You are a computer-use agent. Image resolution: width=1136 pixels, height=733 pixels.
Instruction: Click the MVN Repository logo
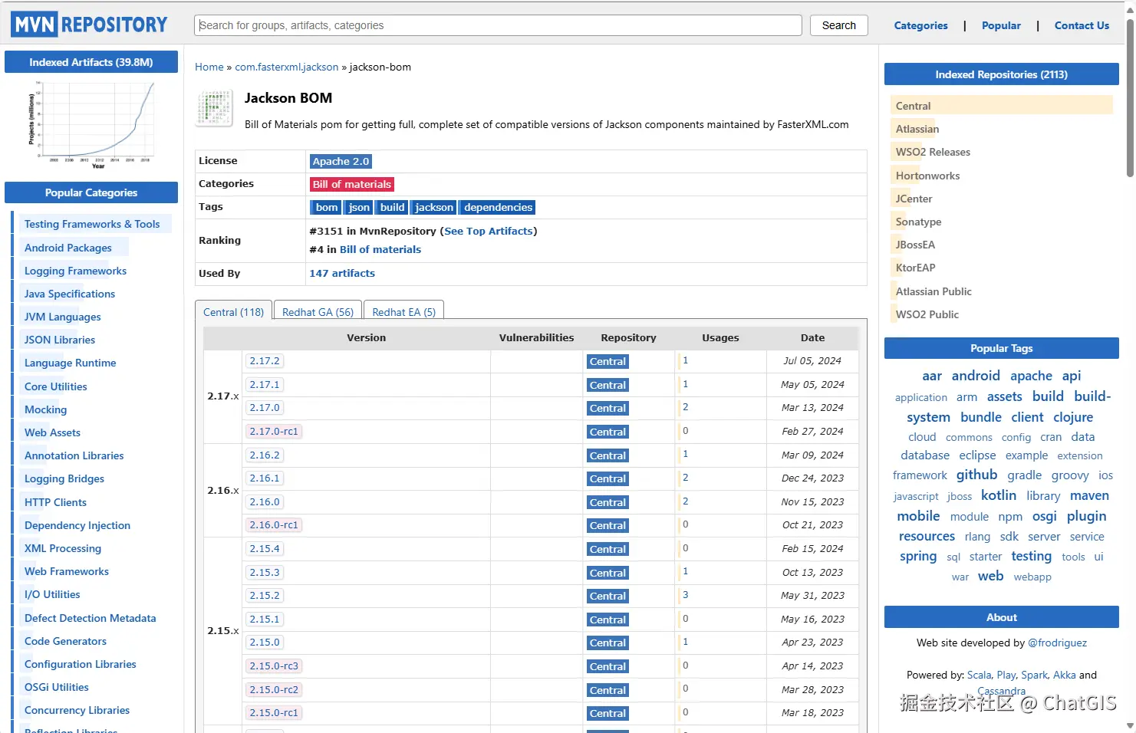click(x=89, y=25)
